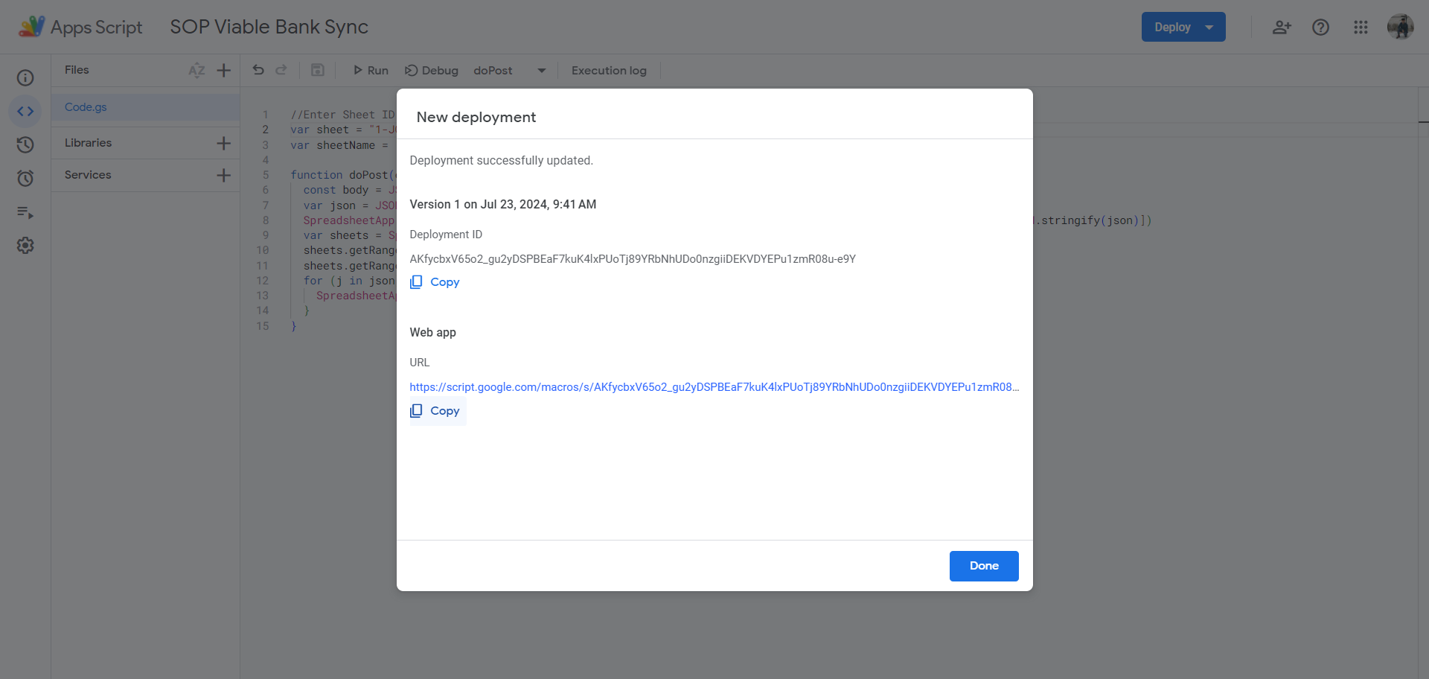
Task: Open the Deploy dropdown button
Action: [1183, 27]
